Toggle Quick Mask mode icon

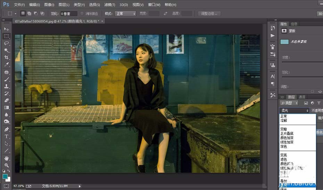[7, 187]
